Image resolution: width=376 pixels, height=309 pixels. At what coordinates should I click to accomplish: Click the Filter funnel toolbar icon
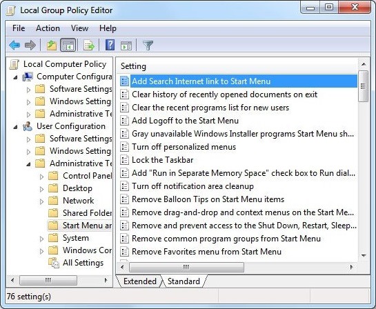tap(148, 45)
